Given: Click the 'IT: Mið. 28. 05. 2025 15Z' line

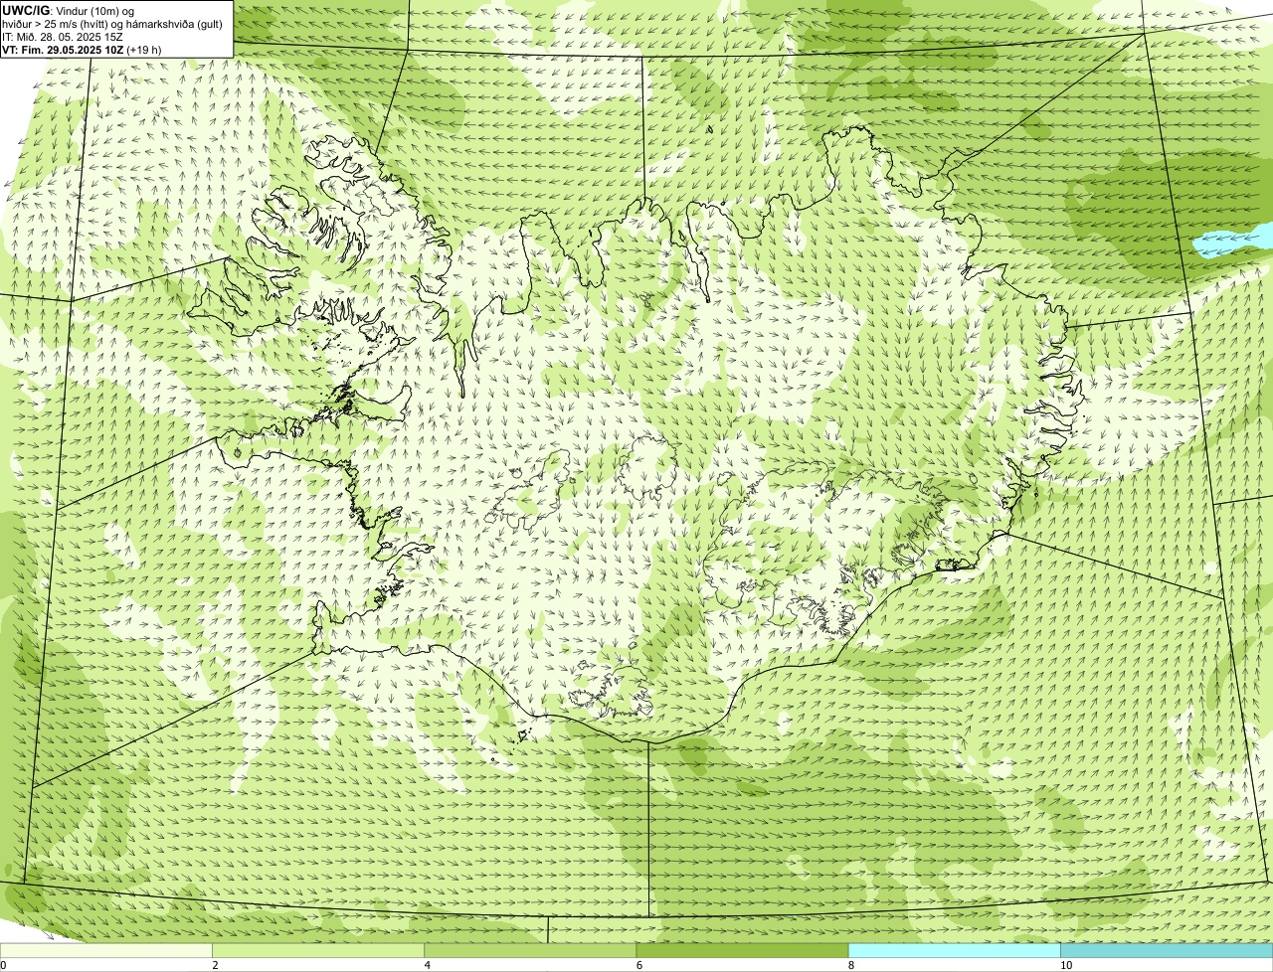Looking at the screenshot, I should point(63,37).
